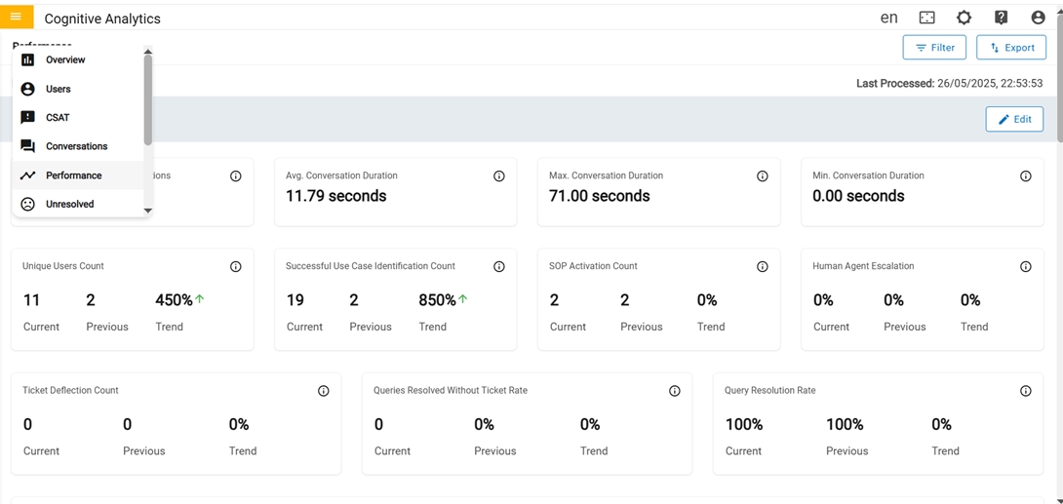Click the Edit button
This screenshot has width=1063, height=504.
click(x=1014, y=120)
